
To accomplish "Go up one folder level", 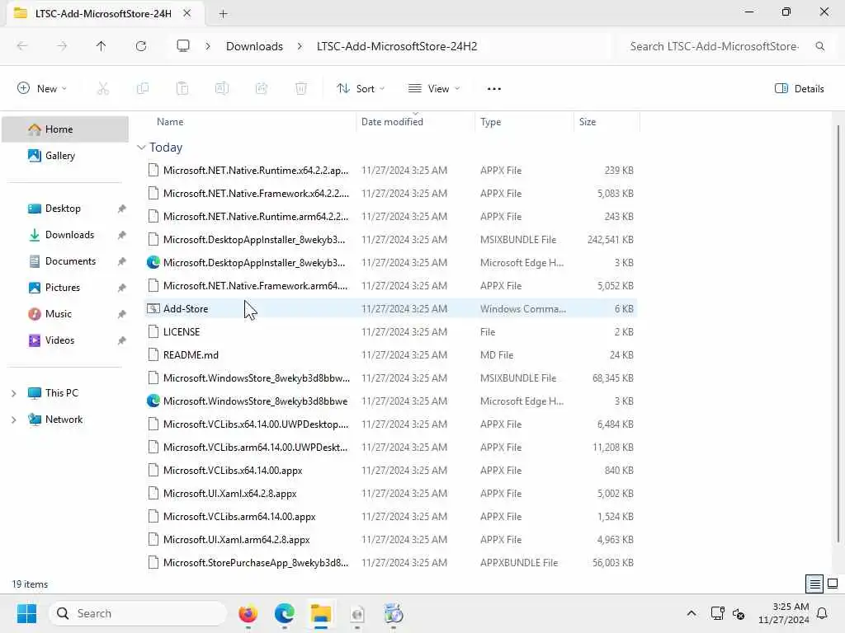I will coord(101,46).
